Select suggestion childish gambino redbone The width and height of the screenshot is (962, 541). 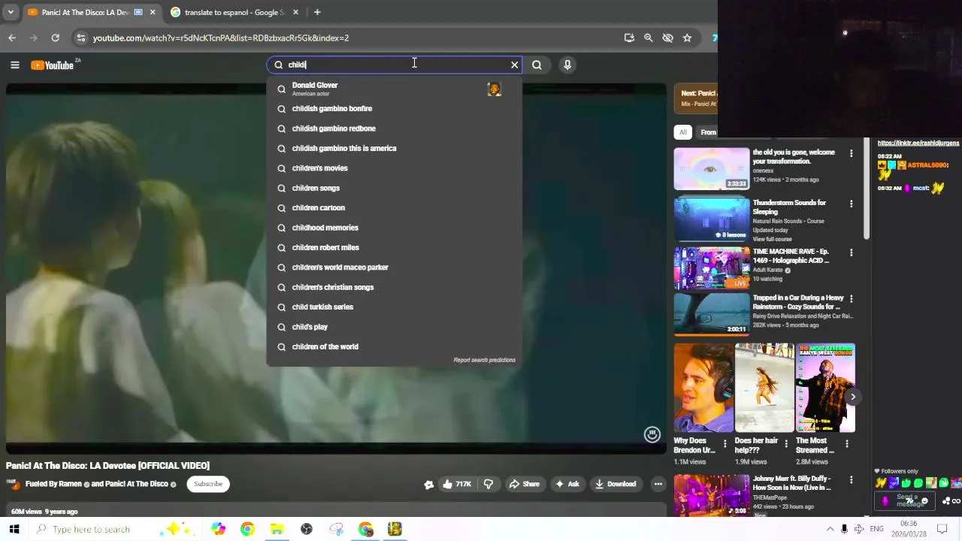(x=394, y=128)
